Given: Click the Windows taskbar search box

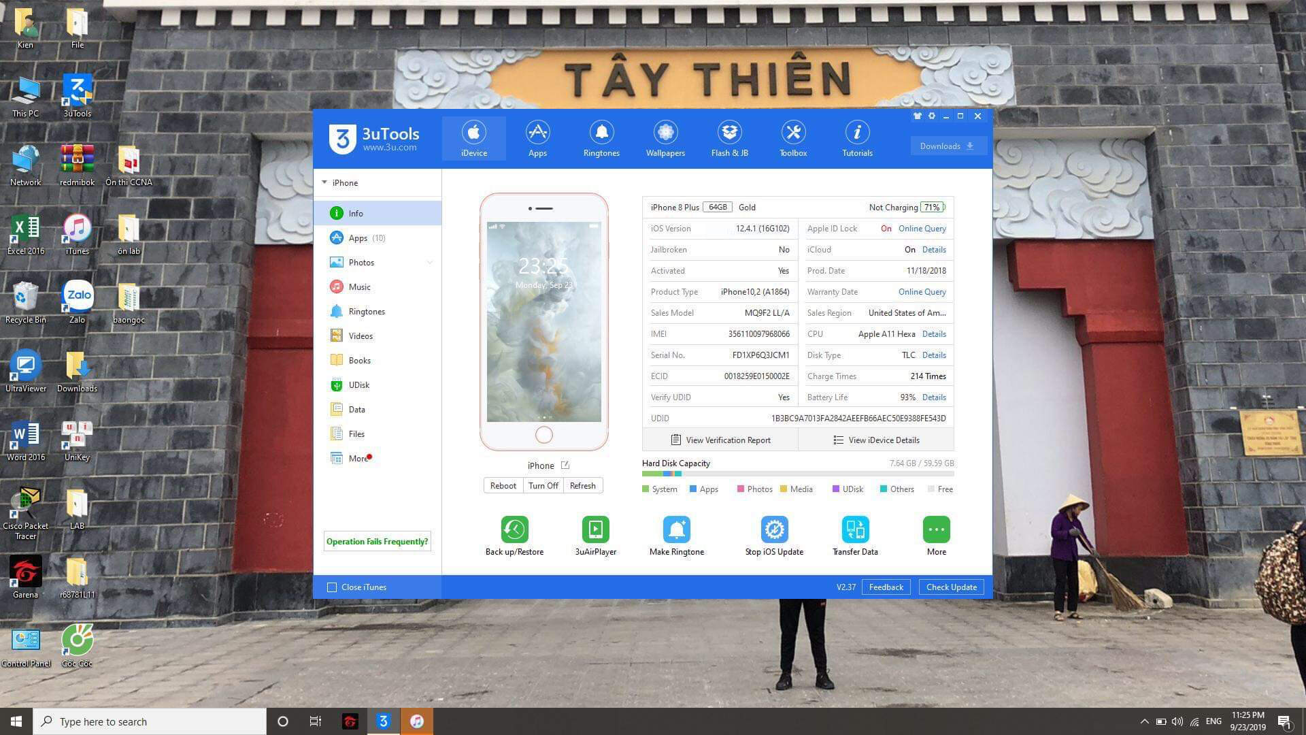Looking at the screenshot, I should pos(150,721).
